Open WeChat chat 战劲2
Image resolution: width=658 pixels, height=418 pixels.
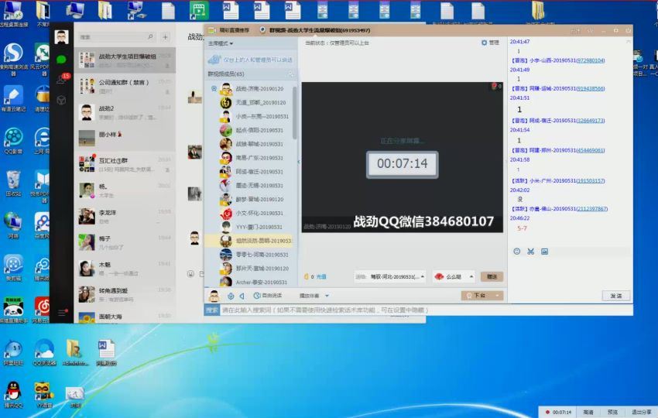[x=125, y=112]
